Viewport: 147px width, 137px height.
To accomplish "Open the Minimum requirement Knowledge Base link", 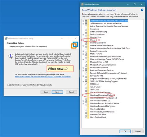I will 43,76.
